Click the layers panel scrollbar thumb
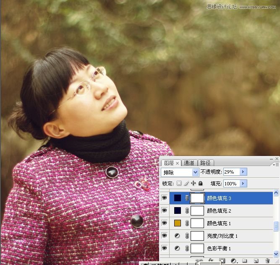The width and height of the screenshot is (280, 265). click(276, 226)
